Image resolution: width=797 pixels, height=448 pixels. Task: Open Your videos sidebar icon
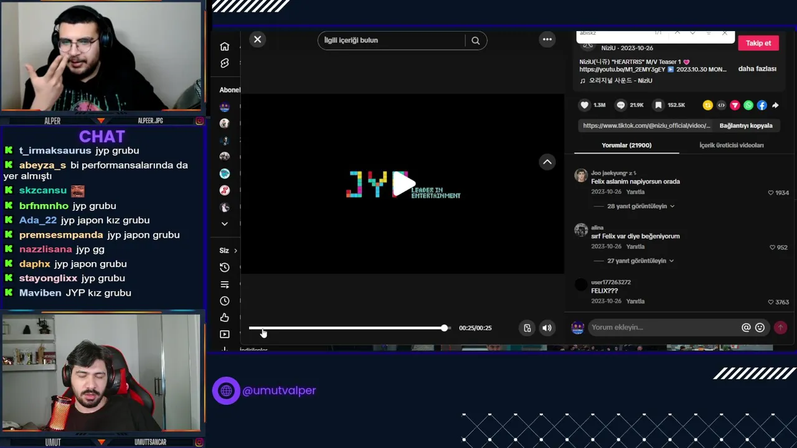coord(225,334)
